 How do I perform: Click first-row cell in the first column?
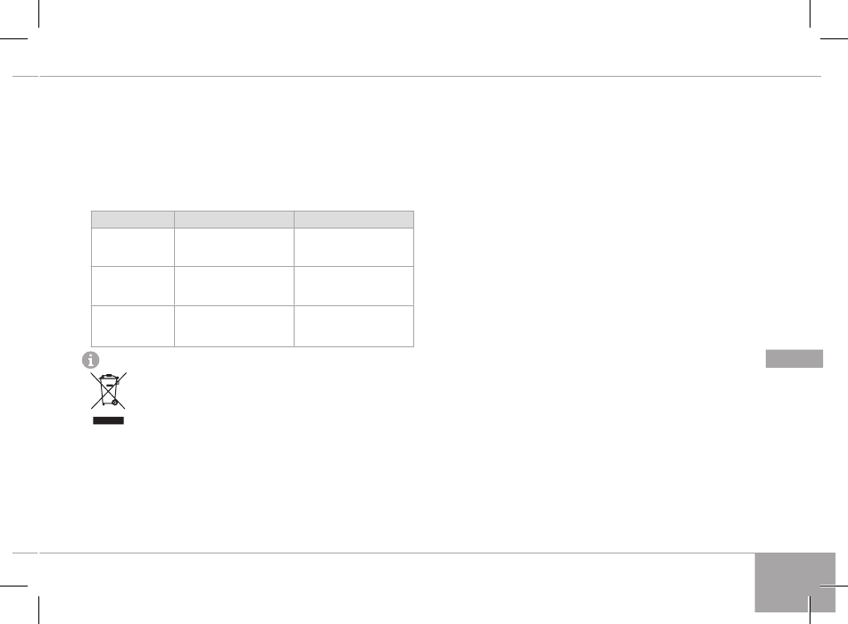[133, 247]
